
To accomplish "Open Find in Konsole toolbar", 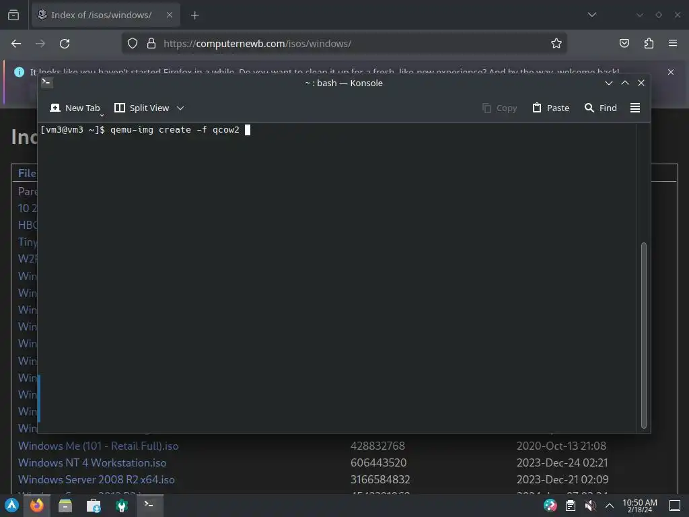I will point(600,108).
